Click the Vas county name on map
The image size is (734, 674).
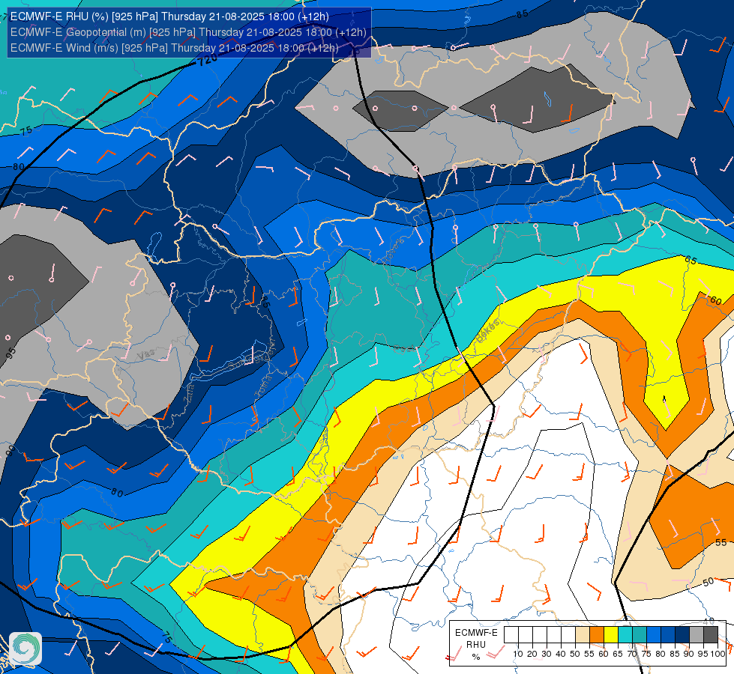(146, 355)
